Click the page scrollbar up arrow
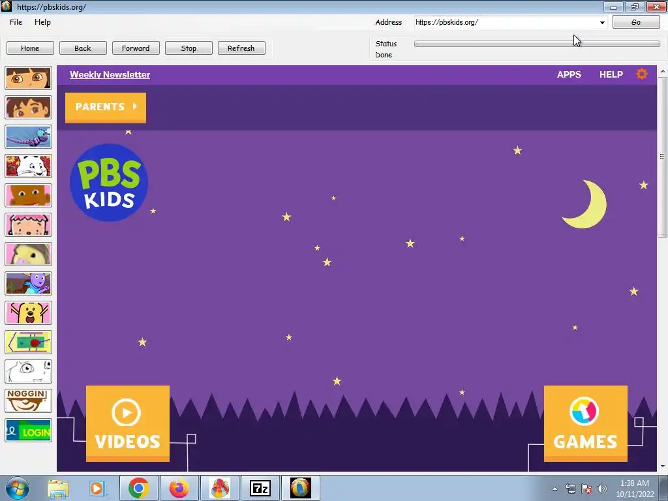 tap(663, 72)
